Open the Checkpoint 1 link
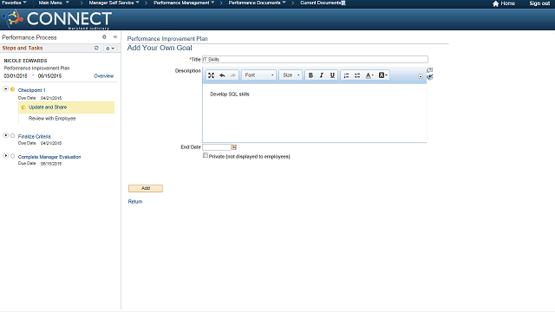The width and height of the screenshot is (555, 312). [x=32, y=90]
